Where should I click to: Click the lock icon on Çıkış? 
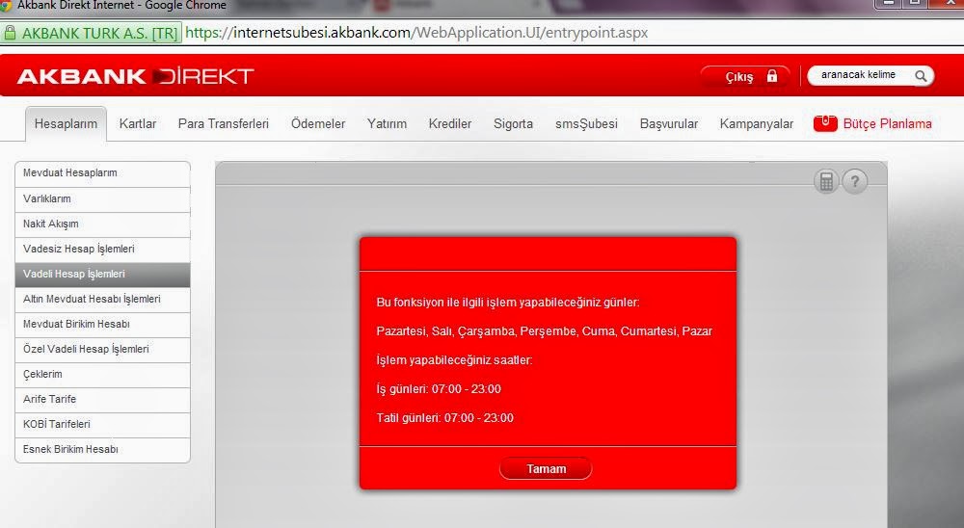pos(771,76)
